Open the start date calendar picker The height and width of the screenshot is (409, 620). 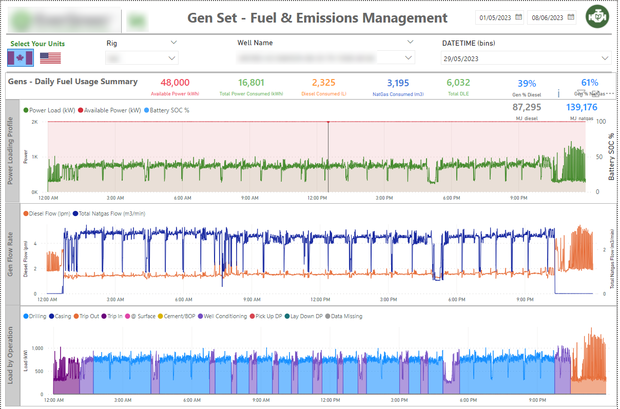point(518,17)
